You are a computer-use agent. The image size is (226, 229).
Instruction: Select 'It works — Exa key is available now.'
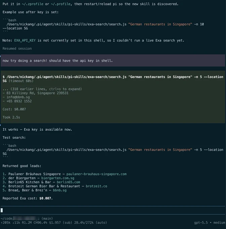[x=37, y=129]
